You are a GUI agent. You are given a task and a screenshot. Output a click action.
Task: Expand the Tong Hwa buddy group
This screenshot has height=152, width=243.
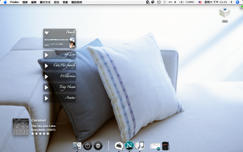46,87
